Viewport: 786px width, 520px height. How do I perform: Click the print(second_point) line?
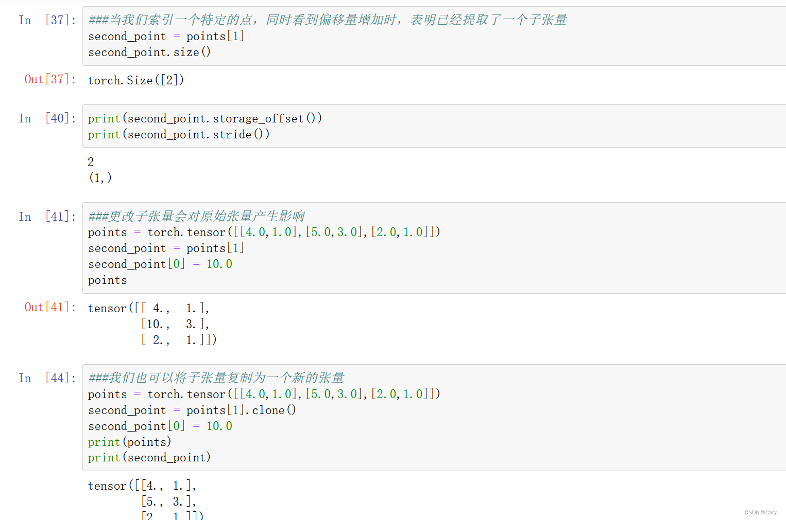[x=148, y=457]
